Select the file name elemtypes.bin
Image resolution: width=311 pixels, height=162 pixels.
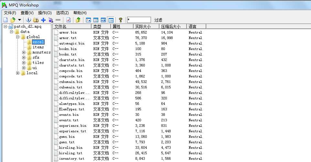[71, 104]
